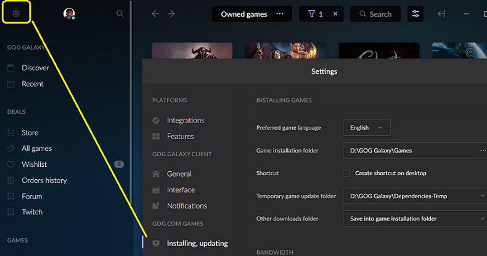Image resolution: width=487 pixels, height=256 pixels.
Task: Clear the active filter with X
Action: [x=335, y=14]
